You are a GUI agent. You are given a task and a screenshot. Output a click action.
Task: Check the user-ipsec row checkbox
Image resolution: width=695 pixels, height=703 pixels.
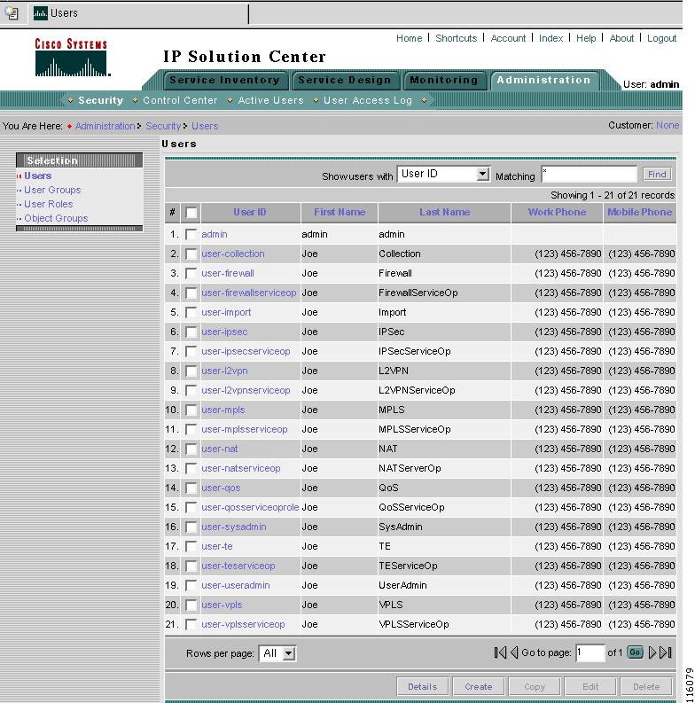[x=191, y=332]
